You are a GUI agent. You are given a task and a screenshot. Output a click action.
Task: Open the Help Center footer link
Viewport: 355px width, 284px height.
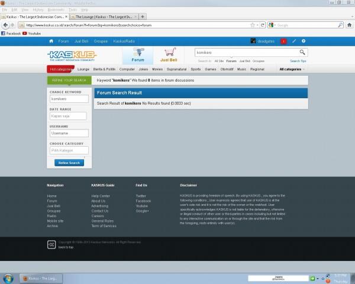coord(101,196)
